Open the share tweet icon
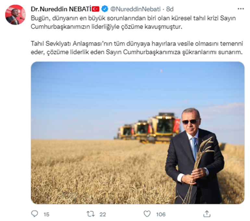Viewport: 250px width, 221px height. (207, 214)
